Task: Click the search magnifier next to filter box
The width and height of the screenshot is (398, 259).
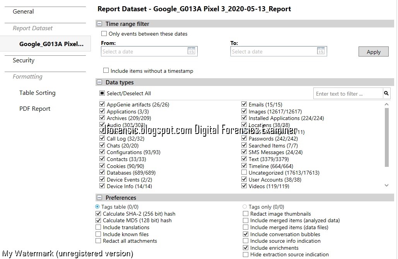Action: click(386, 93)
